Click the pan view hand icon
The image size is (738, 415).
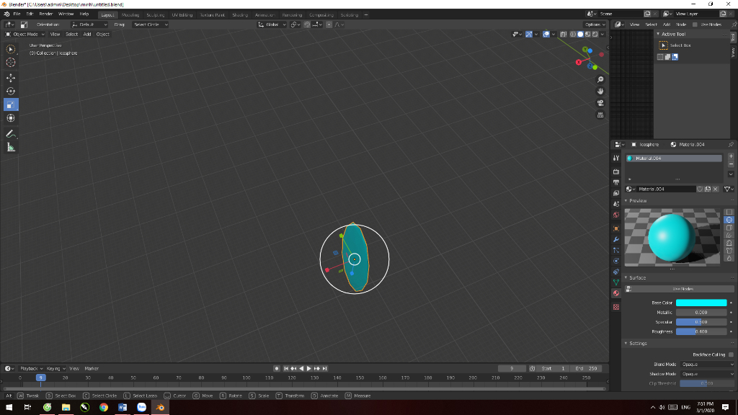click(600, 92)
